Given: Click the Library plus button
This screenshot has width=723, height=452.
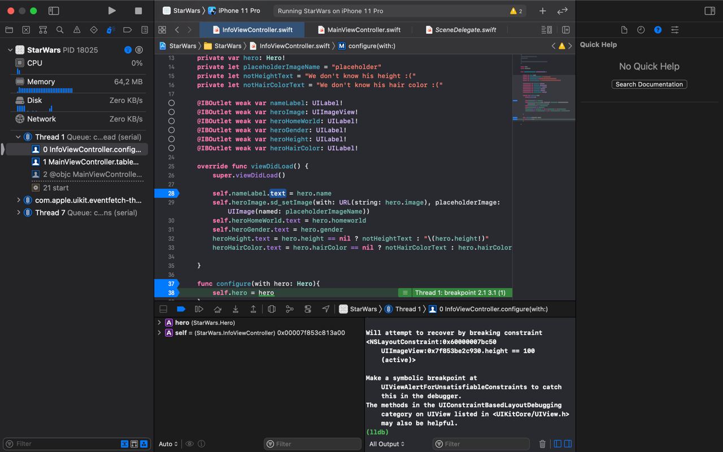Looking at the screenshot, I should click(x=542, y=11).
